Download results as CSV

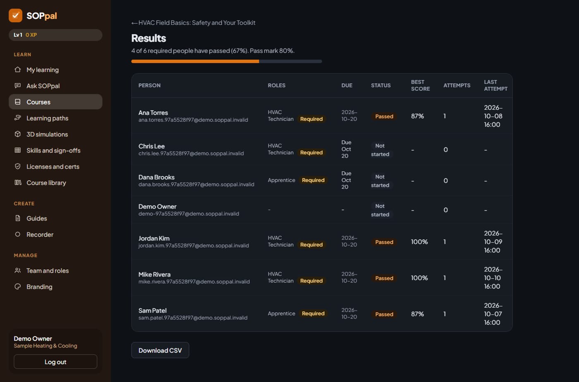point(160,350)
